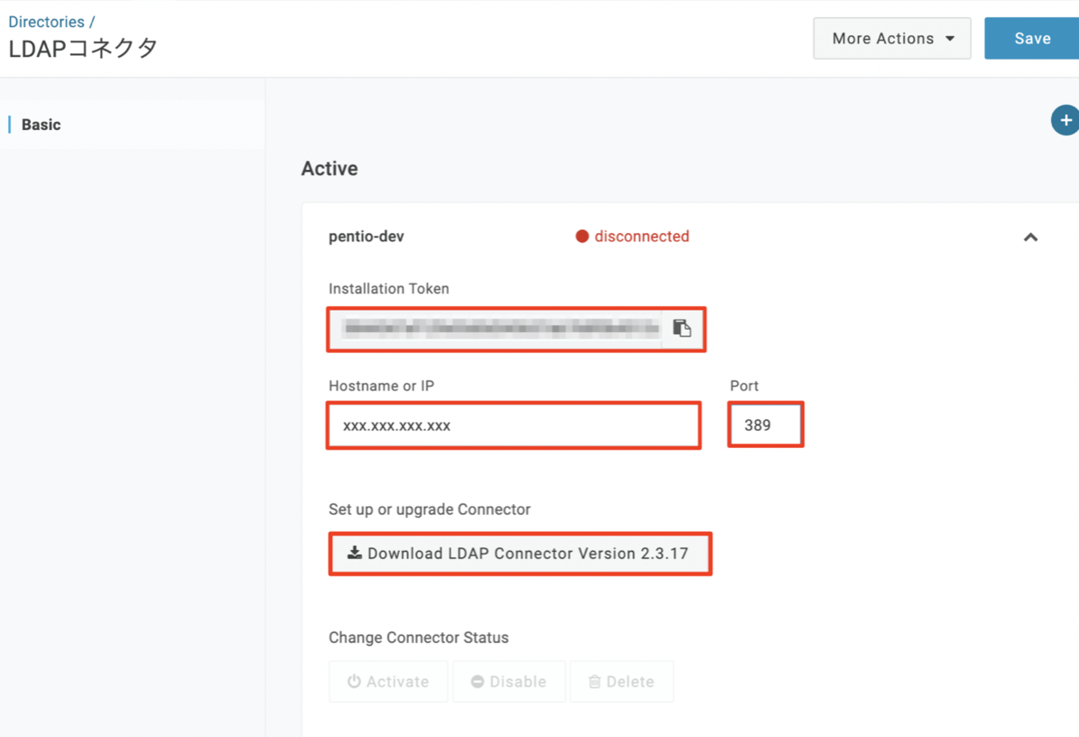Focus the Hostname or IP field
This screenshot has width=1079, height=737.
click(513, 425)
